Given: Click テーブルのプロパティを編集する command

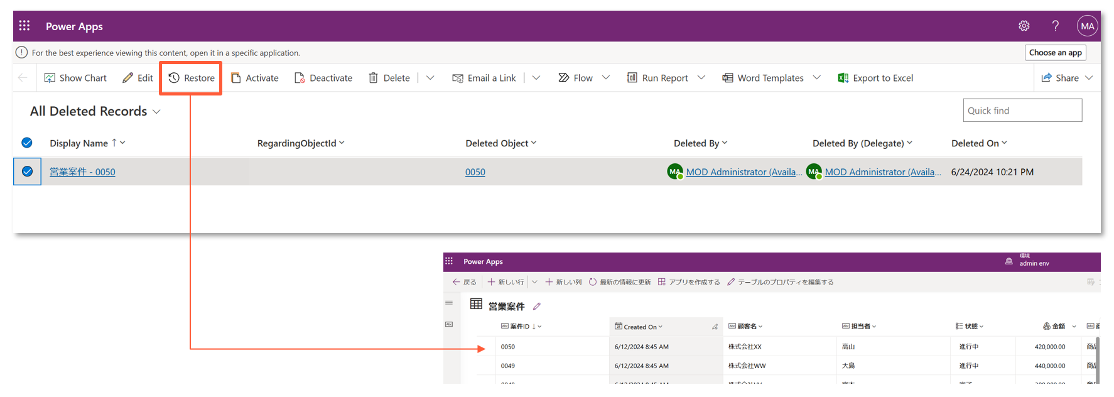Looking at the screenshot, I should click(781, 282).
